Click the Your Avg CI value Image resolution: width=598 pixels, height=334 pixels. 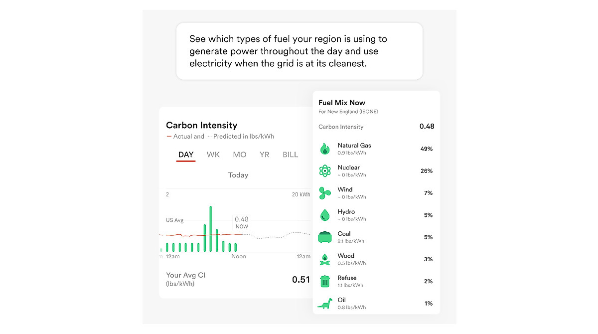(x=301, y=280)
